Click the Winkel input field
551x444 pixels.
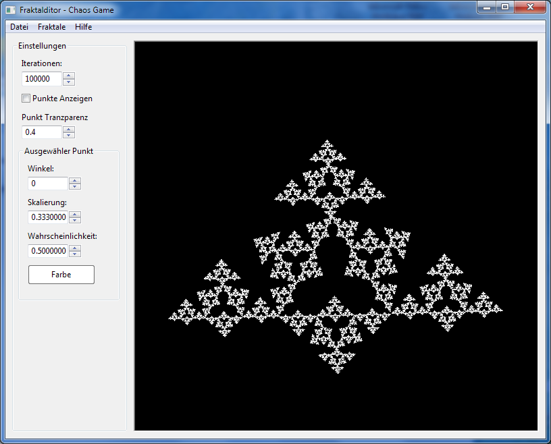tap(48, 184)
